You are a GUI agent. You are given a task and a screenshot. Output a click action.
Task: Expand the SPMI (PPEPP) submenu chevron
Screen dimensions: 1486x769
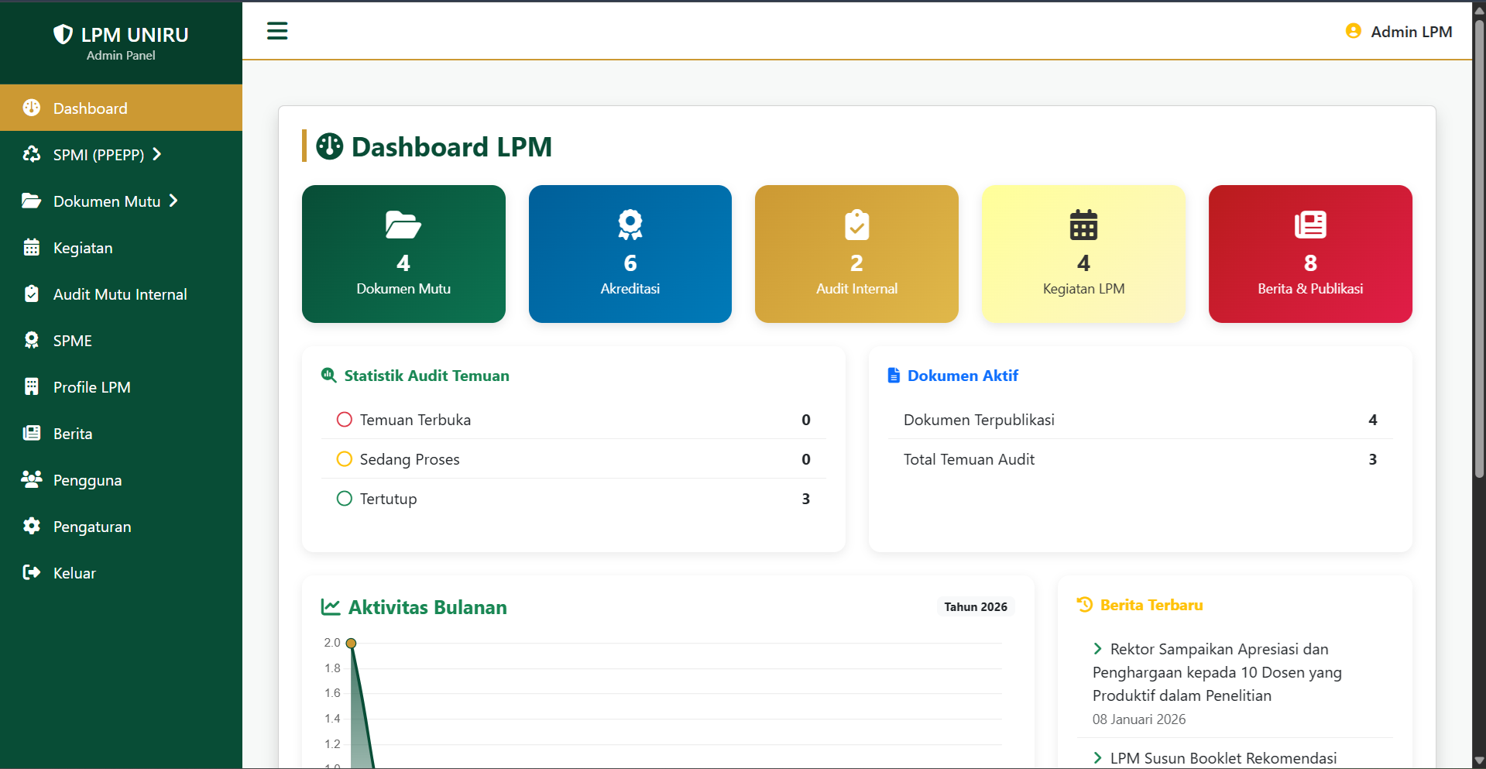pyautogui.click(x=157, y=154)
